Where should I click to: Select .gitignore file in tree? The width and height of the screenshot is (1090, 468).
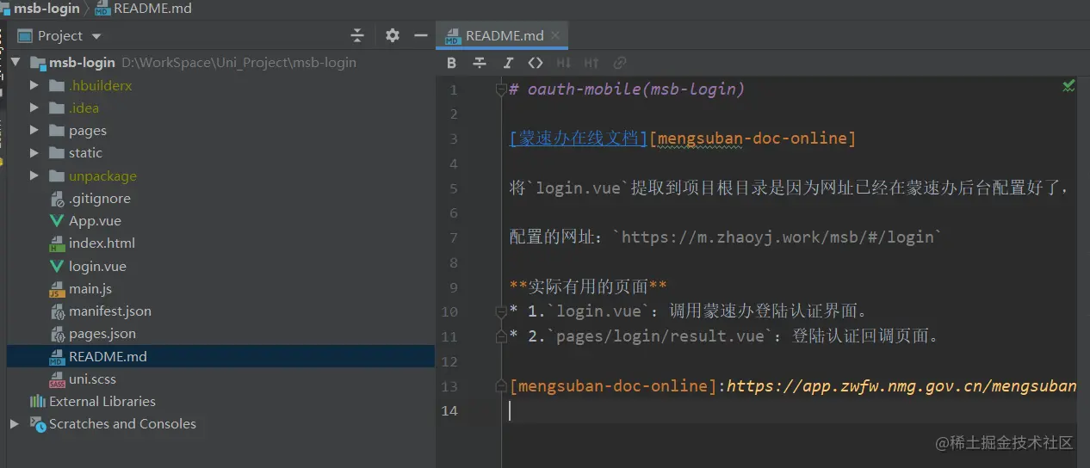tap(100, 198)
